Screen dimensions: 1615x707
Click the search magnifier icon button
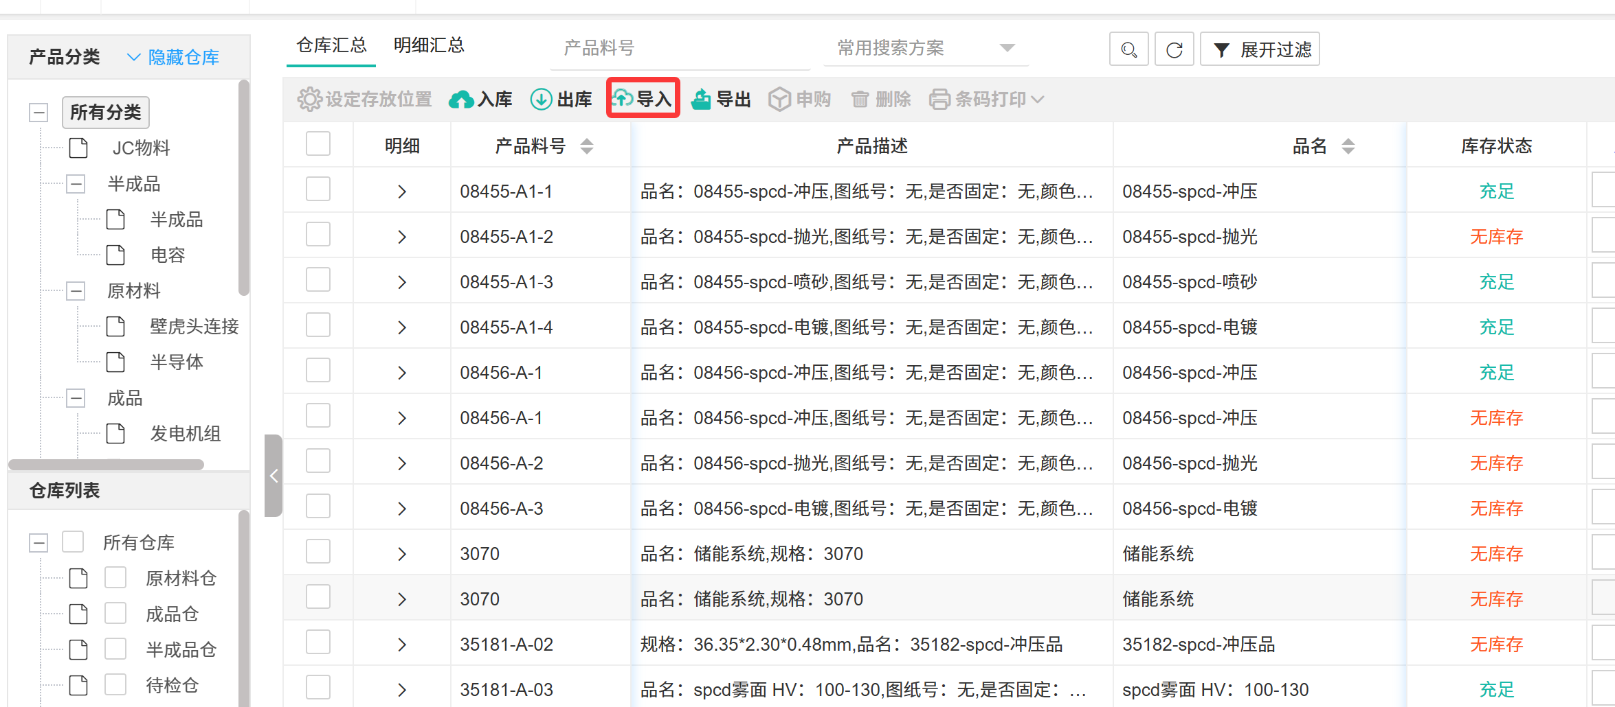click(x=1128, y=49)
